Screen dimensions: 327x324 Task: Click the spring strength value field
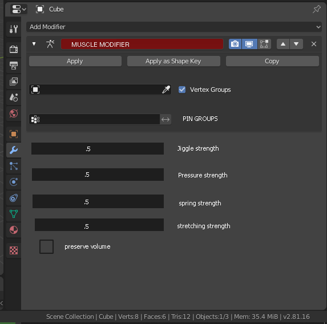point(98,201)
